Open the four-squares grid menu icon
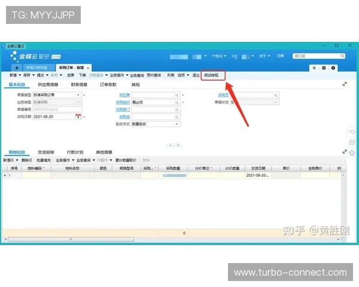This screenshot has width=359, height=287. 324,68
